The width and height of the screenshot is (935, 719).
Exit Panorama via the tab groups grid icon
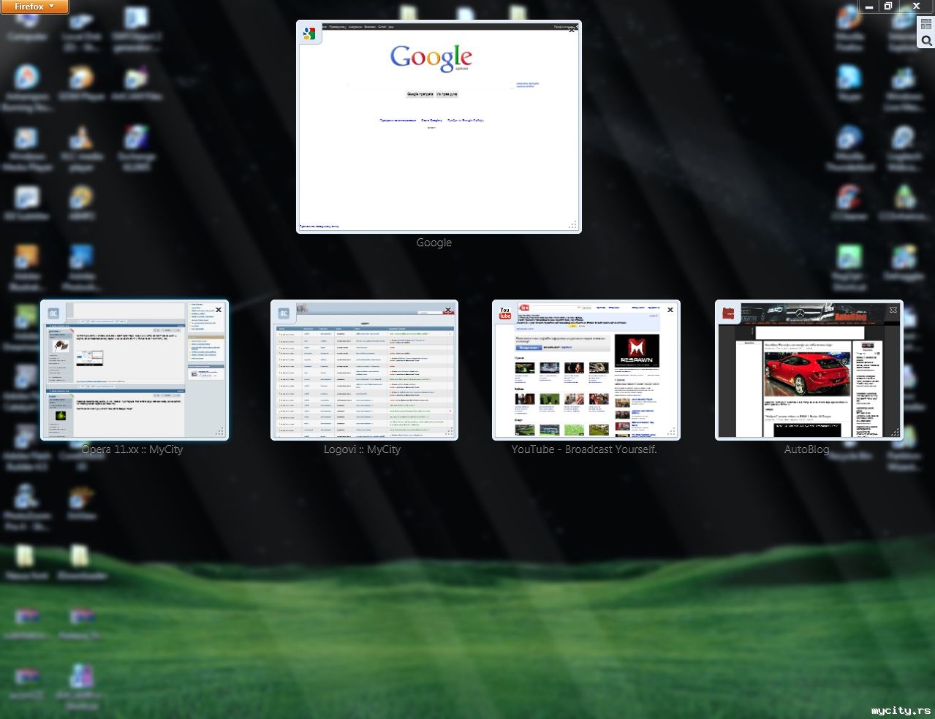926,23
